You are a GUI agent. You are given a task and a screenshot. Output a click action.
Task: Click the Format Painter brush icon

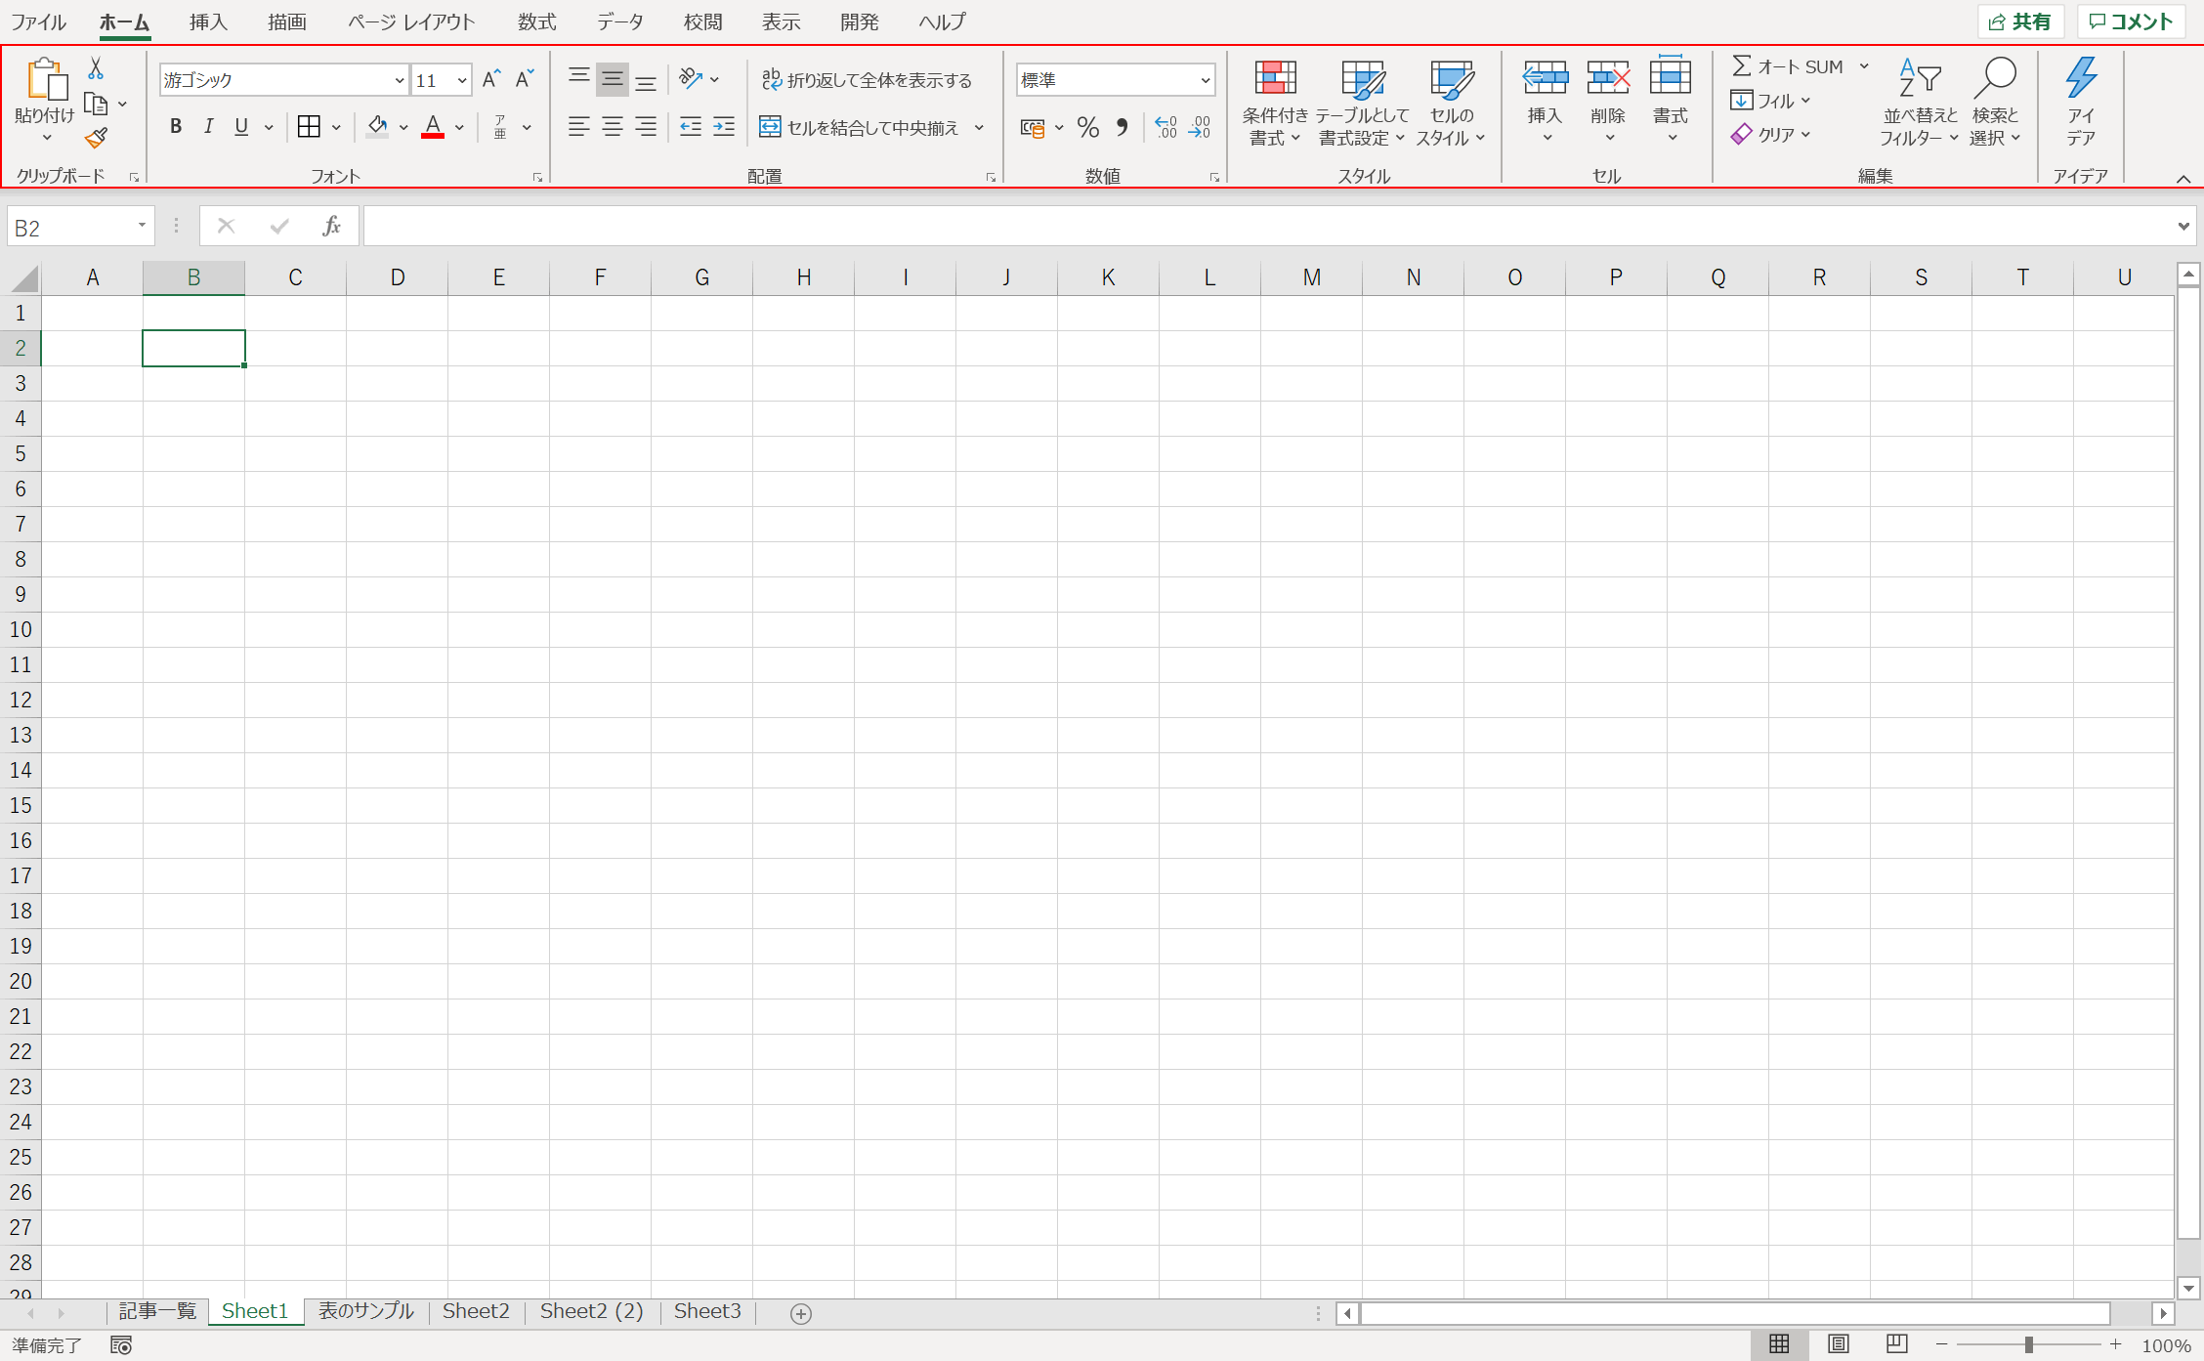[96, 139]
